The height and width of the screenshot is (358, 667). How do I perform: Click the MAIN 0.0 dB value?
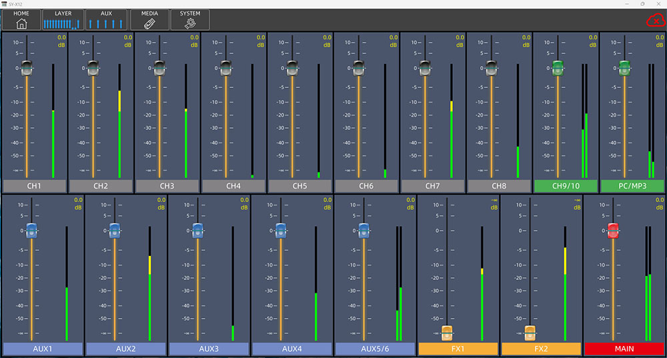pos(660,203)
